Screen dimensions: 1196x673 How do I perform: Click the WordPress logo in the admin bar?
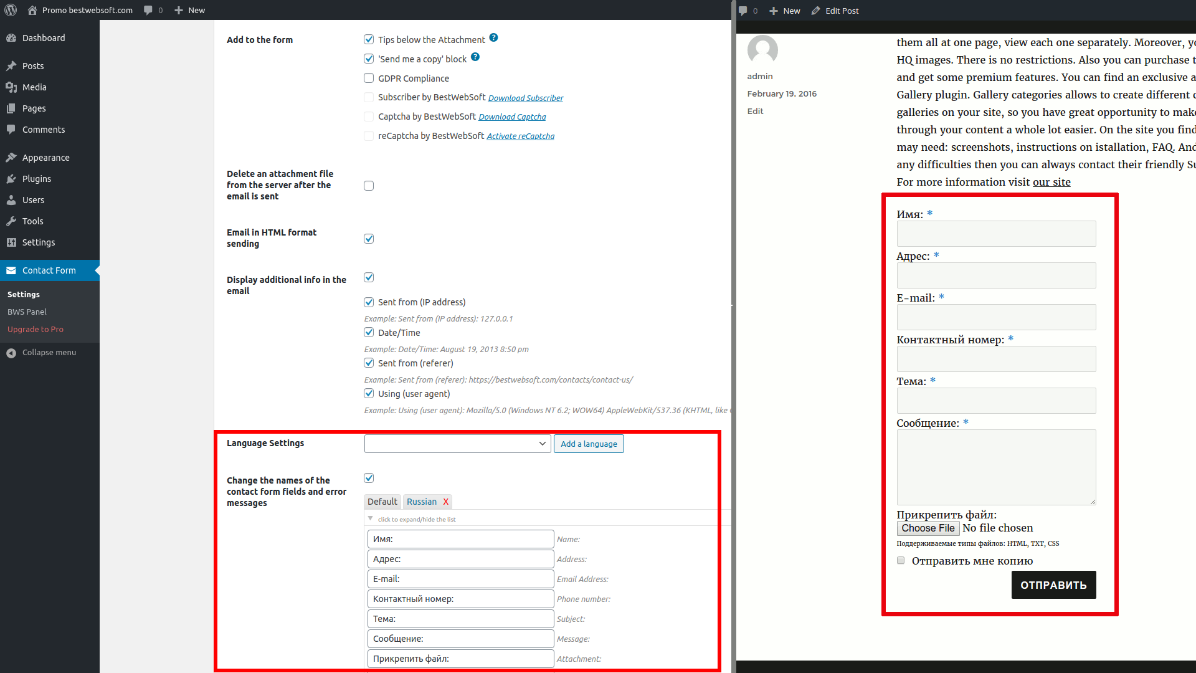click(10, 9)
